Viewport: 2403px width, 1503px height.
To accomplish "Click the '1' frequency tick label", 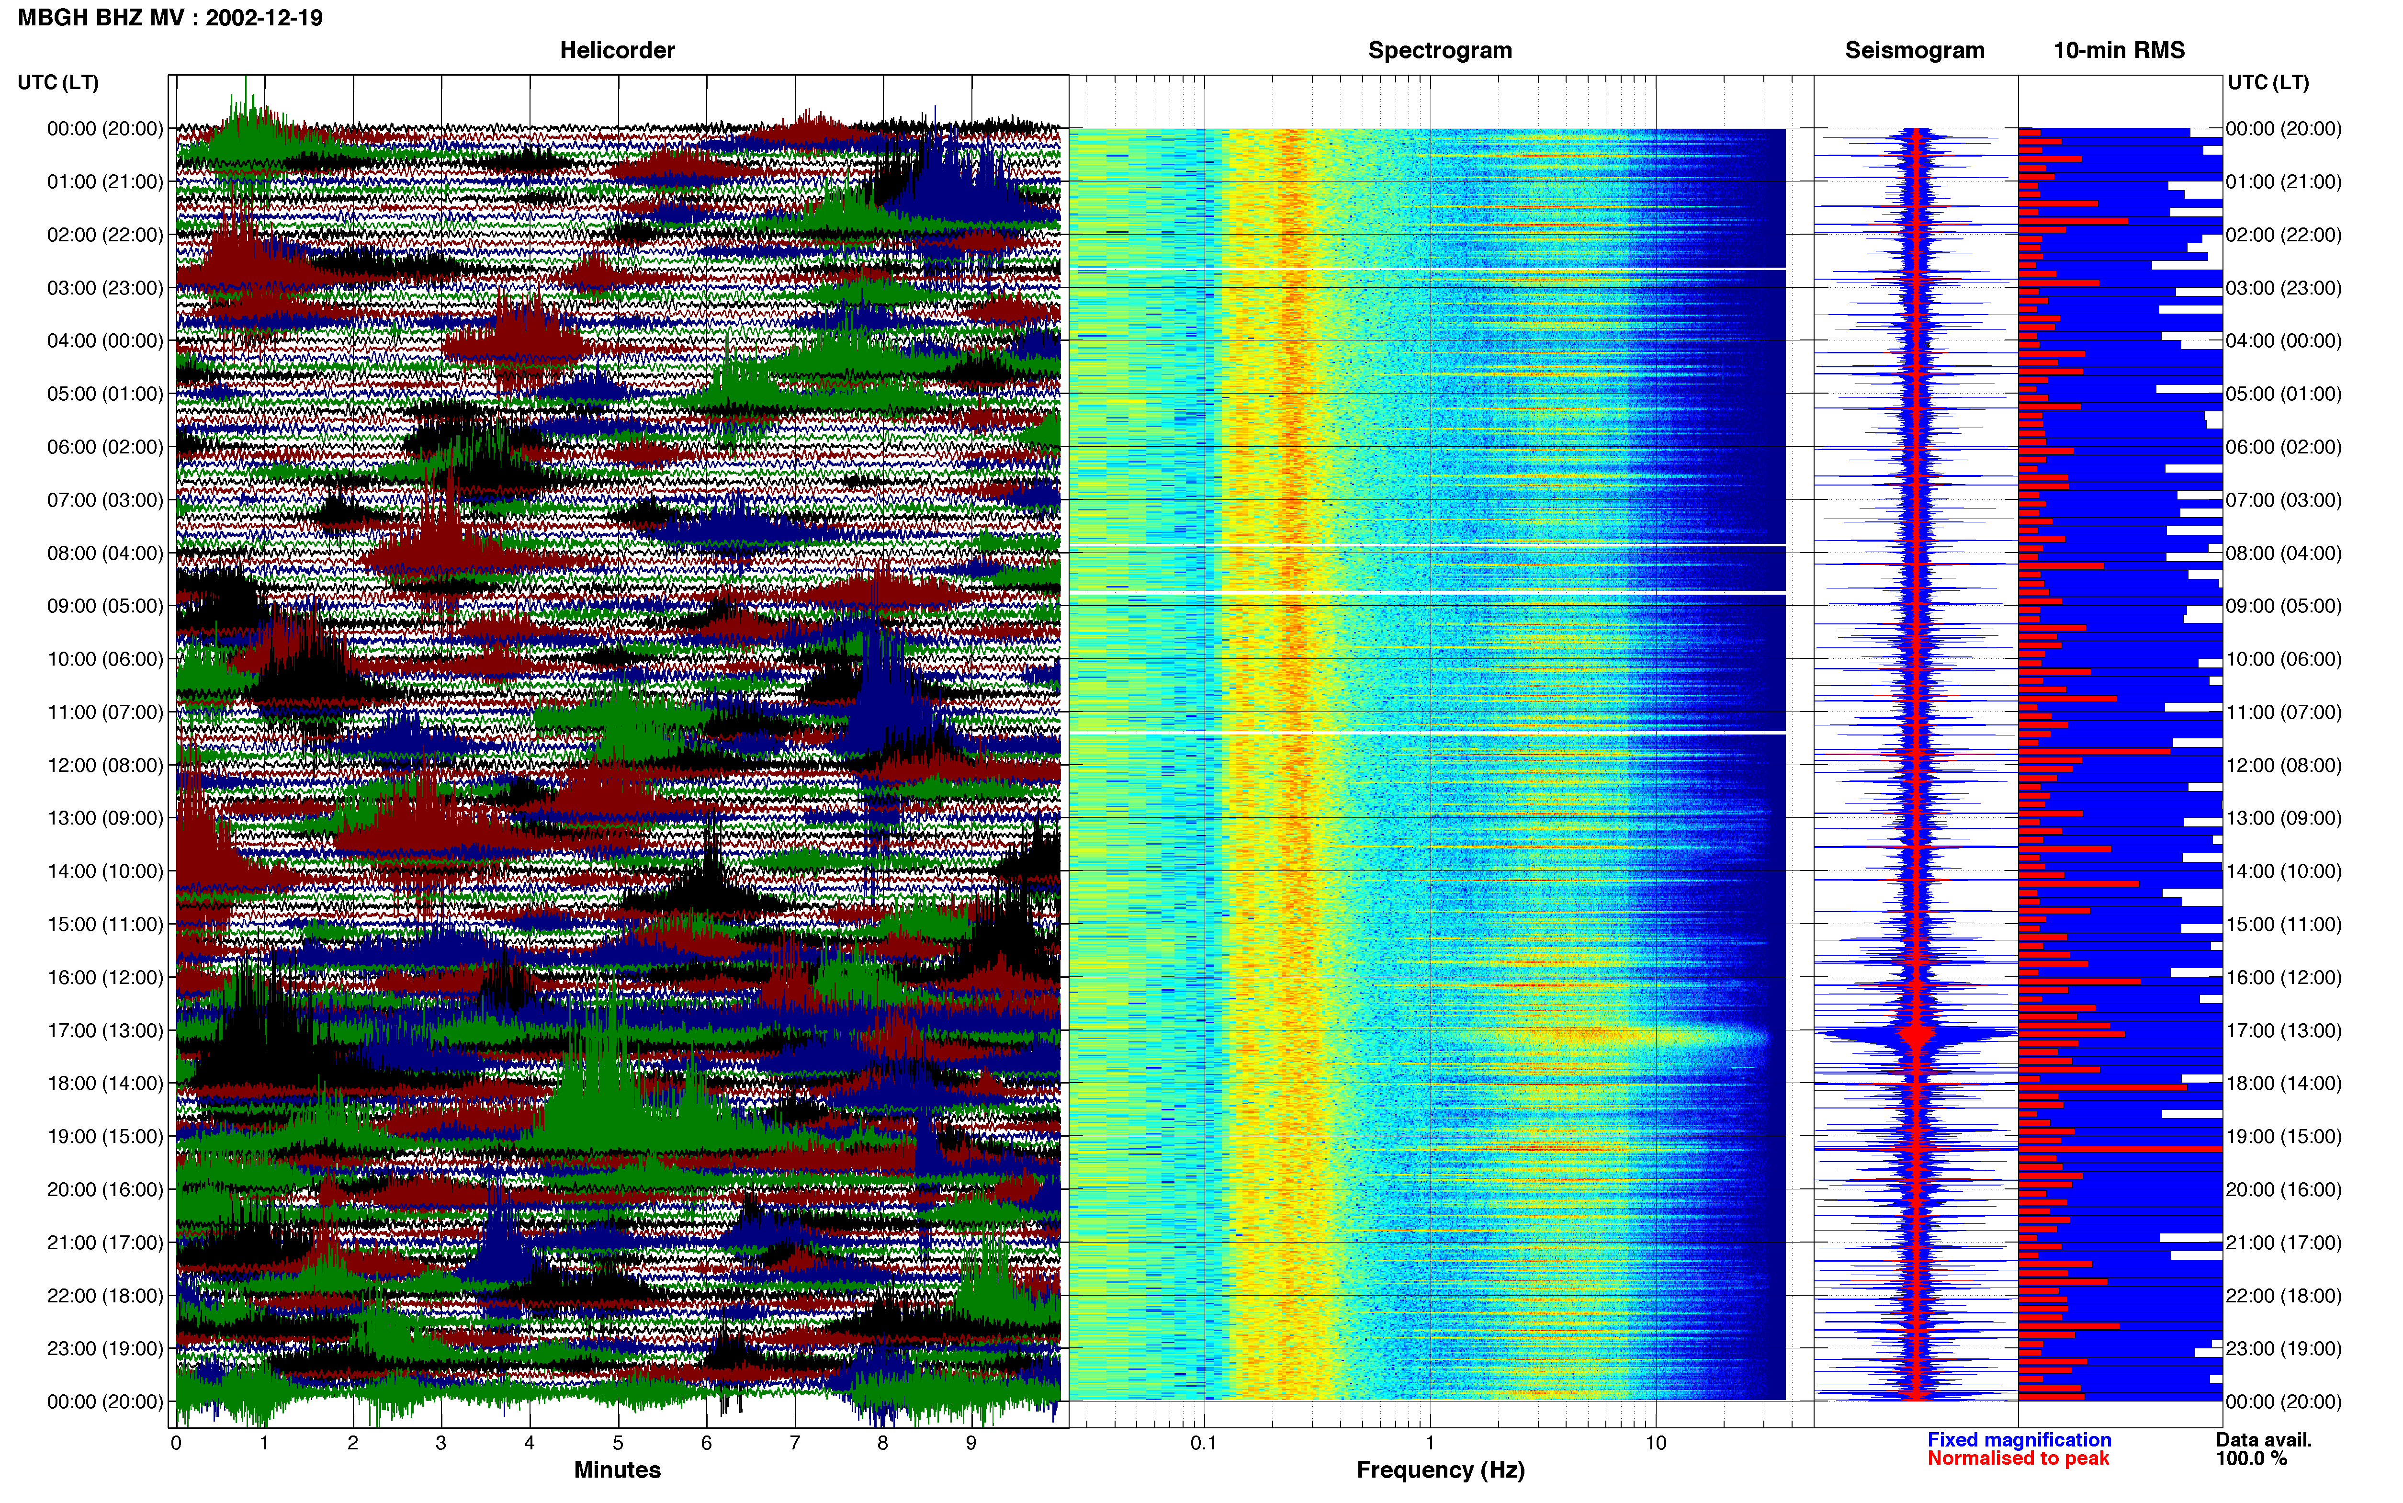I will 1430,1442.
